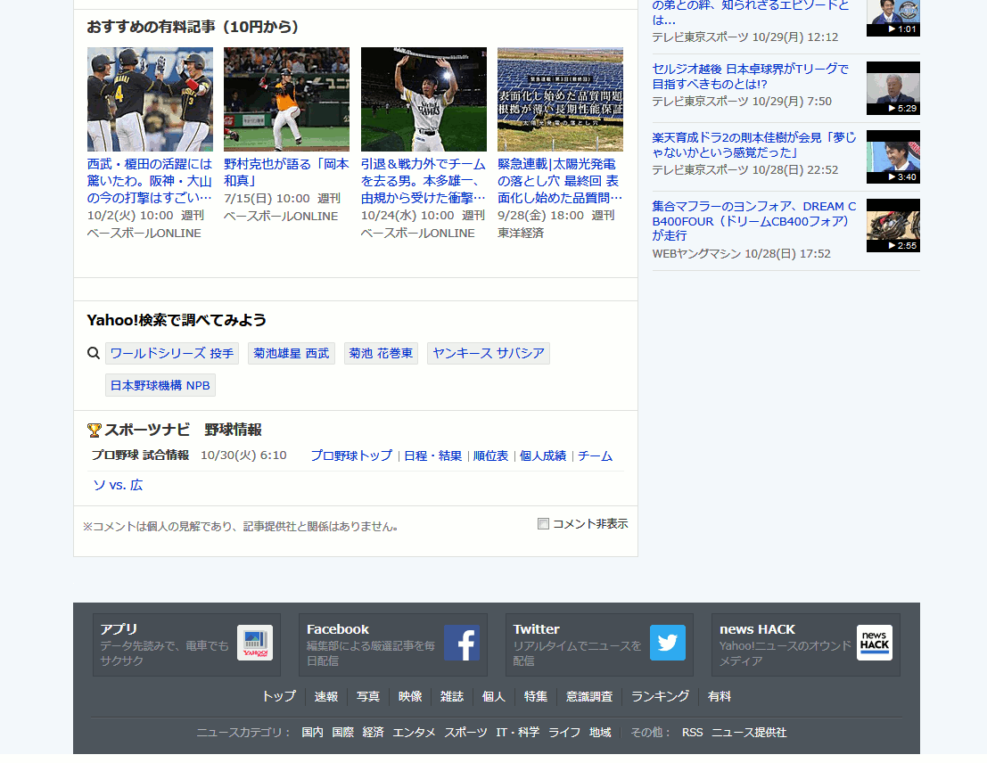Open ニュース提供社 link
The width and height of the screenshot is (987, 763).
(749, 733)
